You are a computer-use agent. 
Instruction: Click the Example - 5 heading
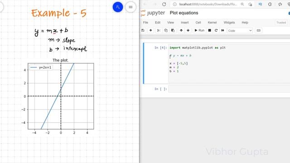tap(59, 13)
